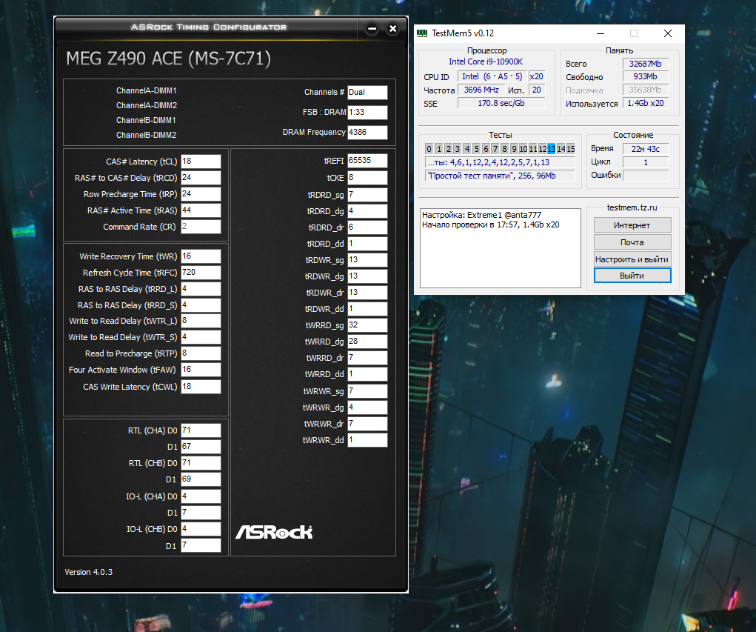Click the Write Recovery Time (tWR) field
Viewport: 756px width, 632px height.
click(x=201, y=256)
